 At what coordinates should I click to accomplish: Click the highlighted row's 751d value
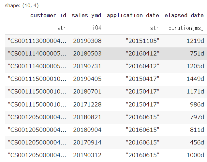tap(197, 54)
